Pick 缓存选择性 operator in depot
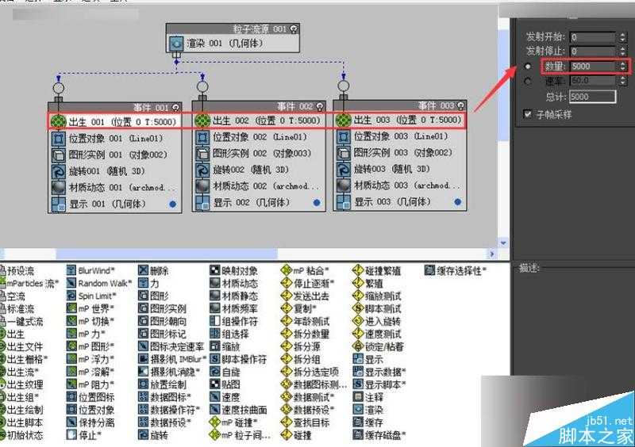Screen dimensions: 635x447 coord(456,270)
